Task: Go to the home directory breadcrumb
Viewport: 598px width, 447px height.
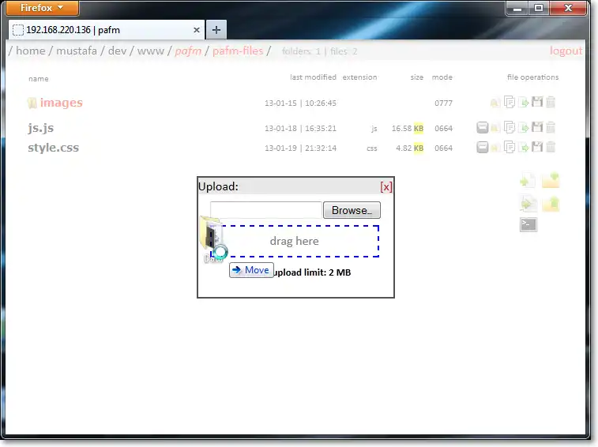Action: point(31,51)
